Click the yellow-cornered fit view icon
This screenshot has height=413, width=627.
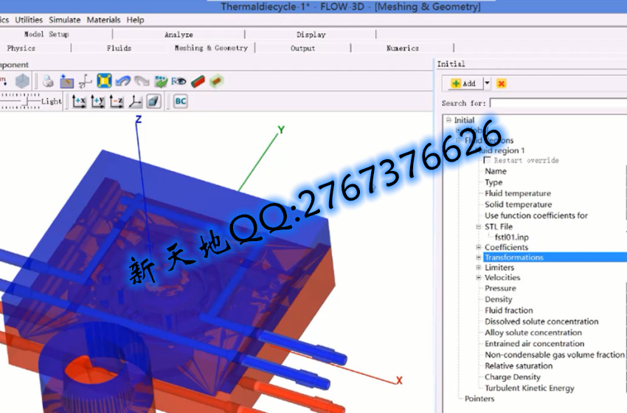point(104,81)
